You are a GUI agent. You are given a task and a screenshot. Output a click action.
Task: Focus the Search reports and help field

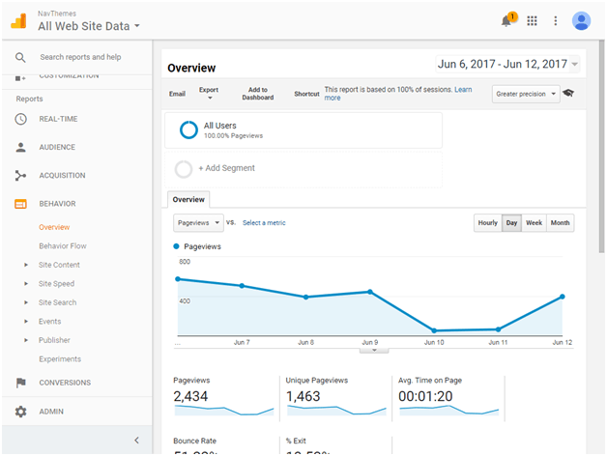point(80,57)
